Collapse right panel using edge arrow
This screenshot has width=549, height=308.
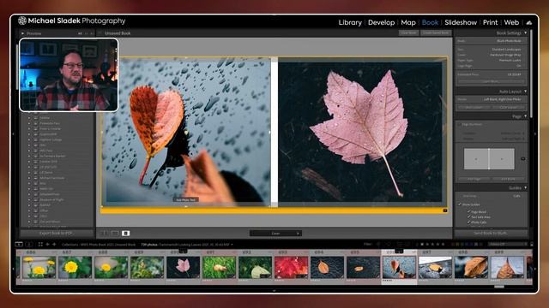point(535,133)
